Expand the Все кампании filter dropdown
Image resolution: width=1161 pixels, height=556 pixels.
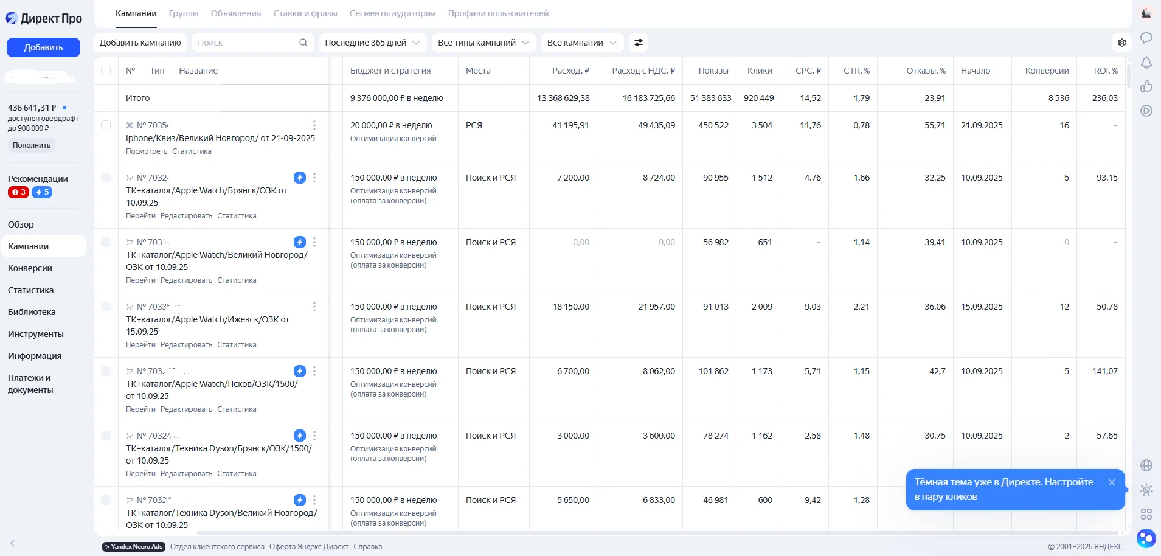tap(582, 43)
